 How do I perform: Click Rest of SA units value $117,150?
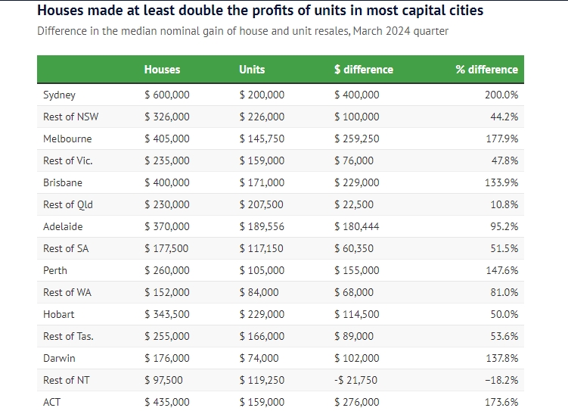click(262, 249)
